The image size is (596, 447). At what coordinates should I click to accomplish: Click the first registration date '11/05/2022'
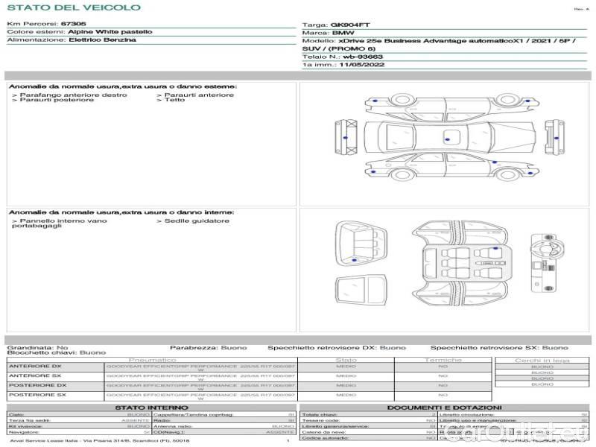[362, 65]
